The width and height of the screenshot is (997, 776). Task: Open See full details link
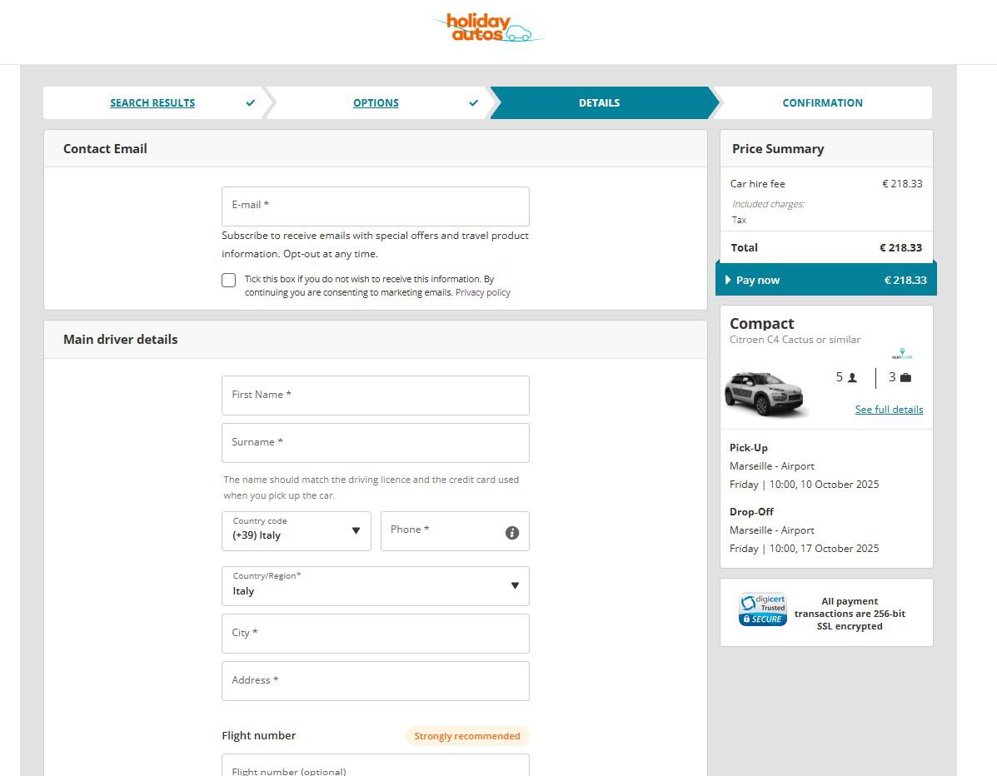tap(889, 409)
